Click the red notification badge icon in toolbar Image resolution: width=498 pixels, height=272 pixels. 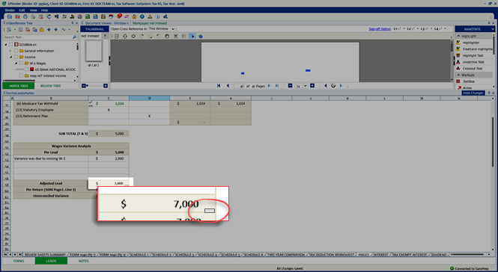click(x=119, y=16)
